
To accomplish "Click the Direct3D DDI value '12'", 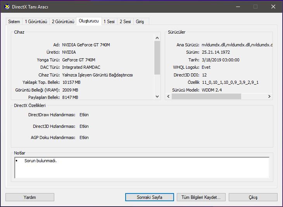I will (x=204, y=75).
